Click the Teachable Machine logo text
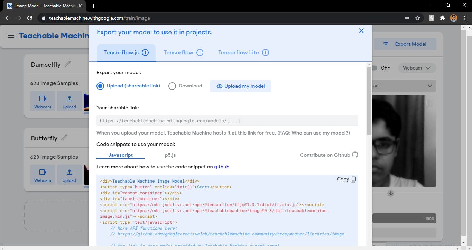 click(54, 36)
